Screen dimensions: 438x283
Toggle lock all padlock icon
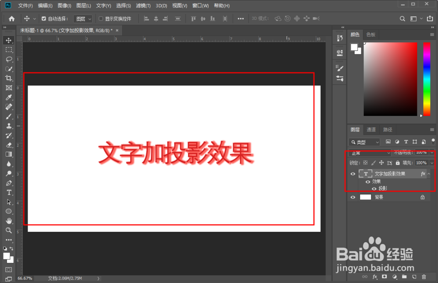398,163
